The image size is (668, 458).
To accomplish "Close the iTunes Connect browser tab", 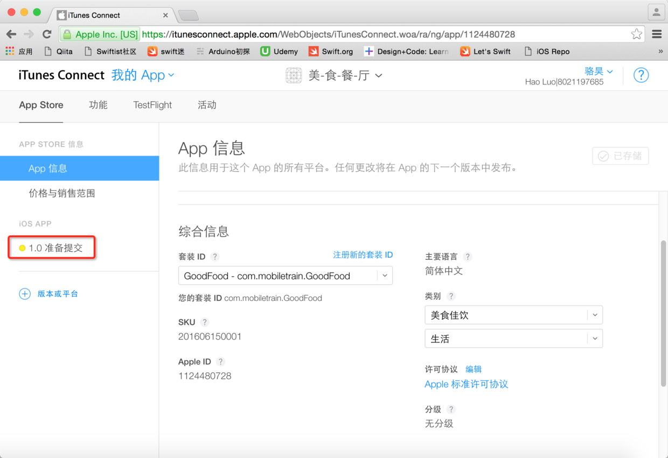I will (165, 15).
